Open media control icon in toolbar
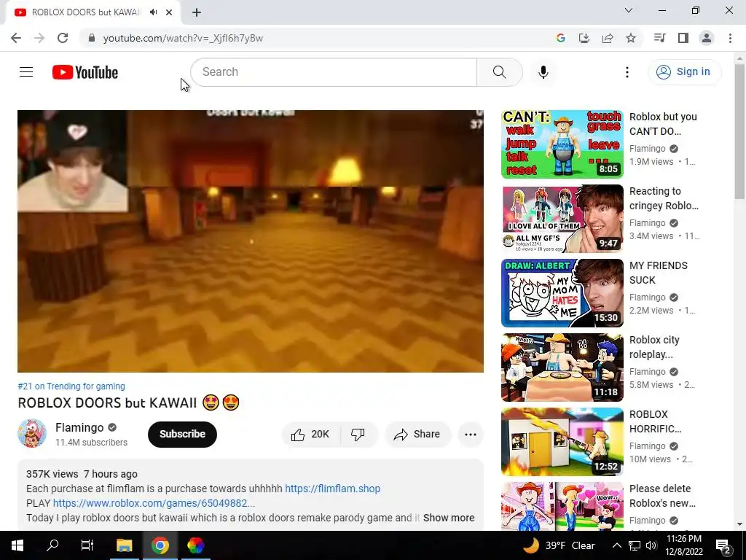The width and height of the screenshot is (746, 560). point(659,38)
